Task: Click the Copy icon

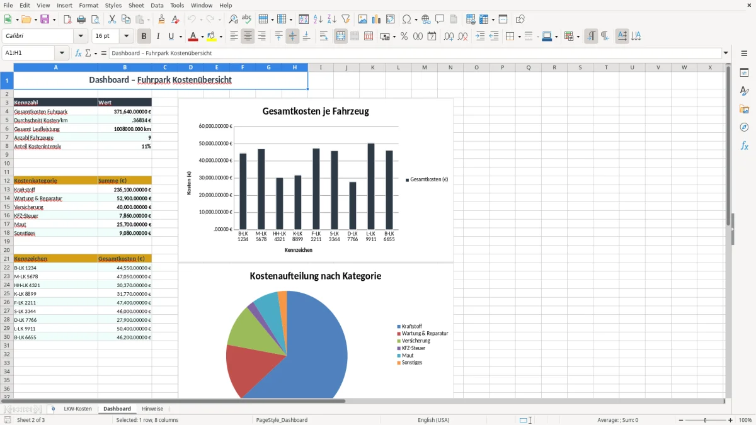Action: 126,20
